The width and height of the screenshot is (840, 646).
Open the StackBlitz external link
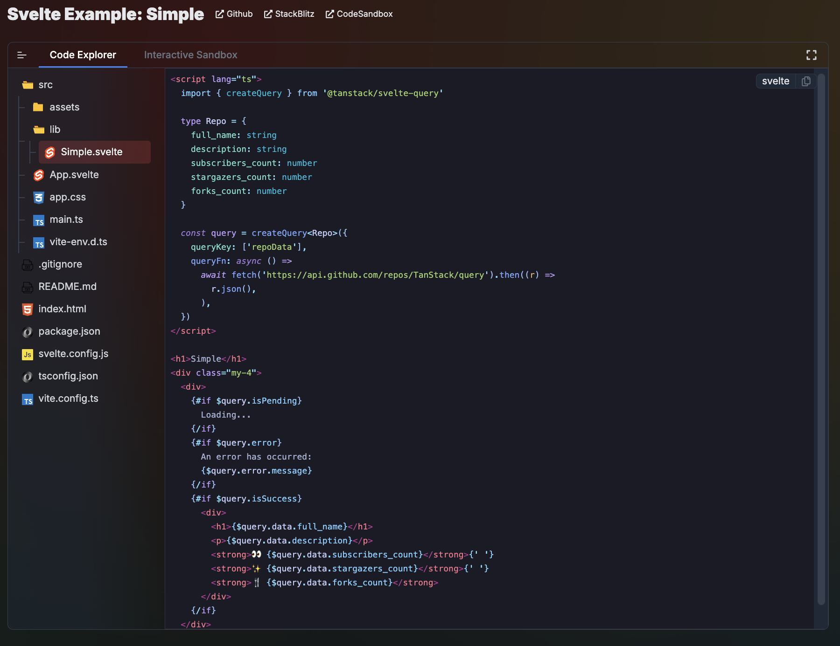289,14
